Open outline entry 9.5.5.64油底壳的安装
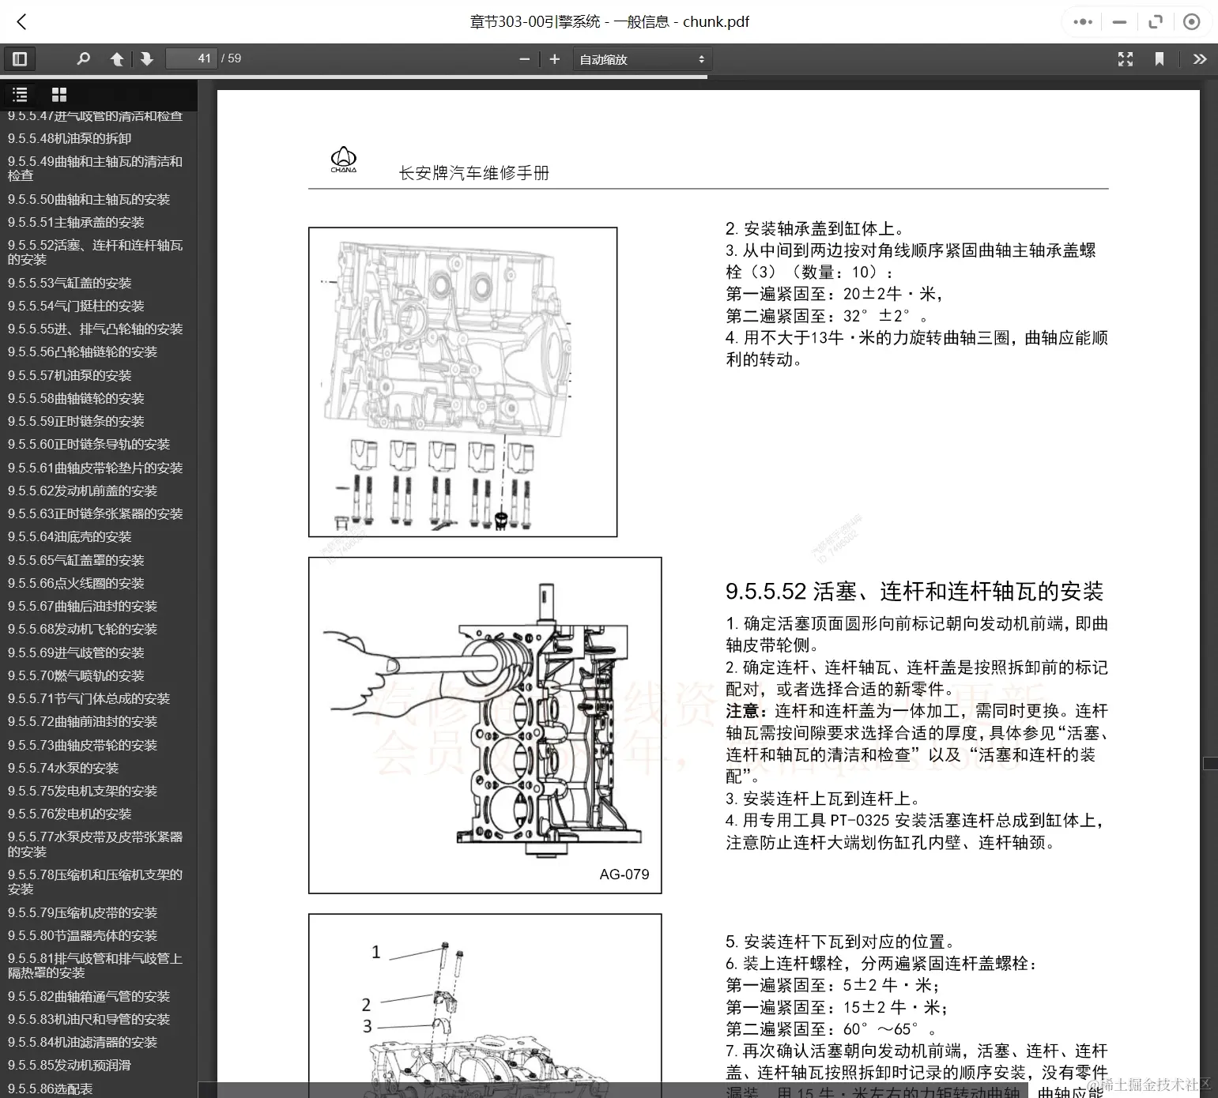Image resolution: width=1218 pixels, height=1098 pixels. (74, 536)
